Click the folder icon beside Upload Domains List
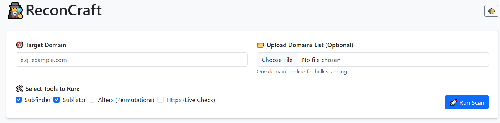 click(x=260, y=45)
